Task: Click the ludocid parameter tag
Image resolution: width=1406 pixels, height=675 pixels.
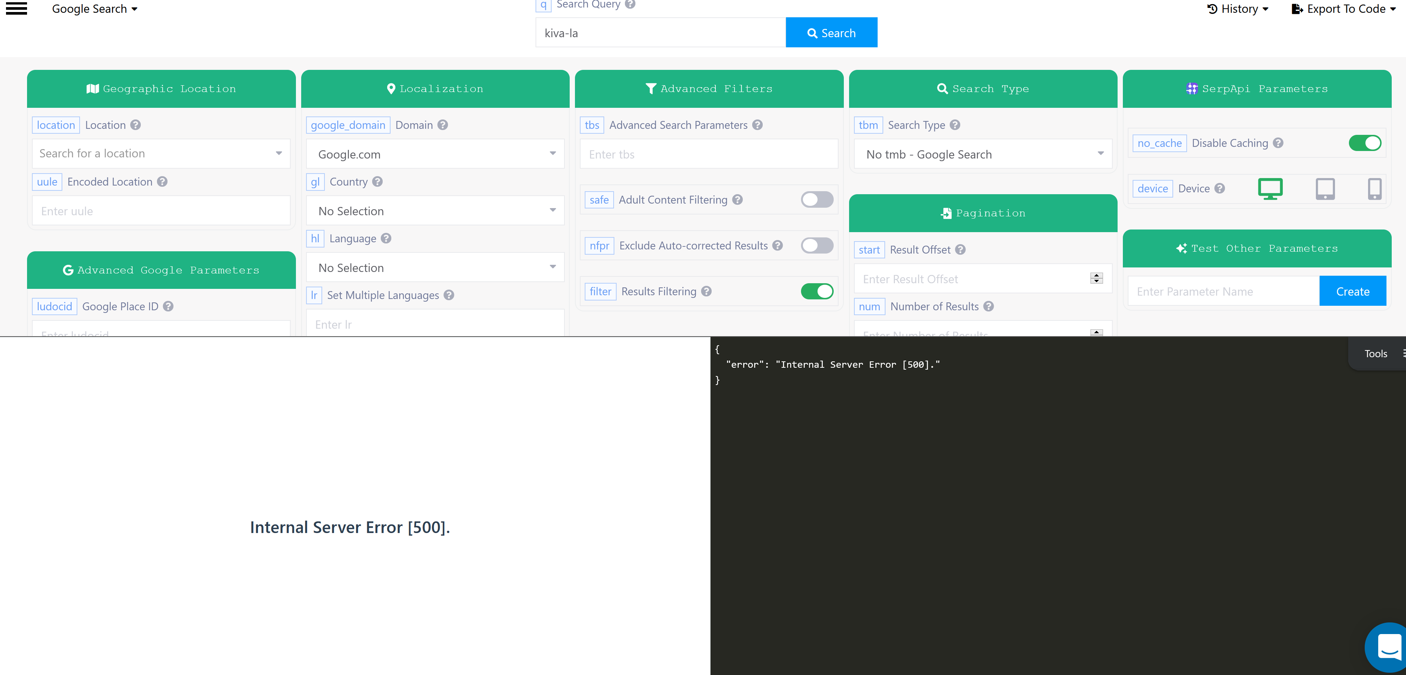Action: (54, 307)
